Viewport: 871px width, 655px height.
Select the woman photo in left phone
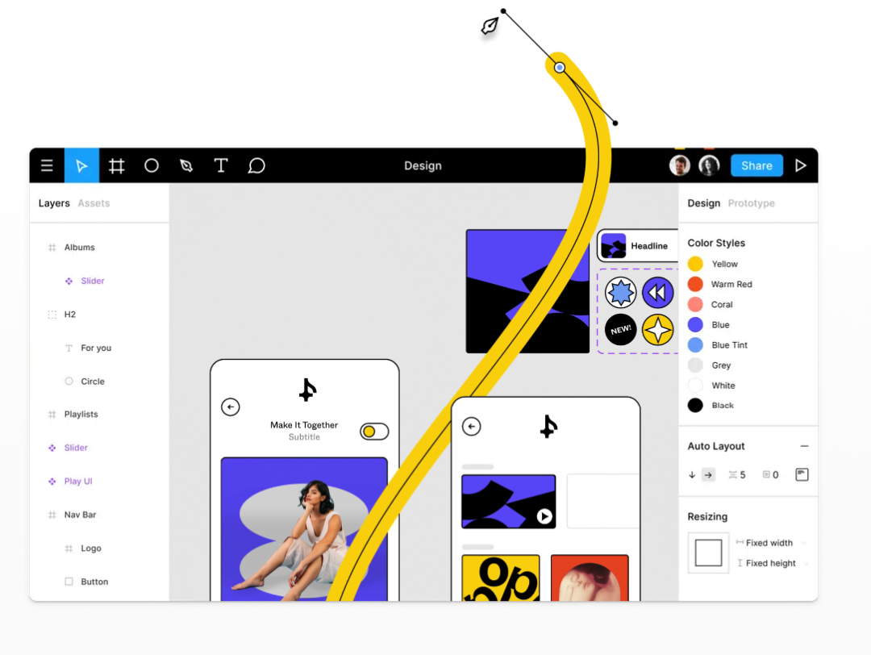tap(304, 529)
